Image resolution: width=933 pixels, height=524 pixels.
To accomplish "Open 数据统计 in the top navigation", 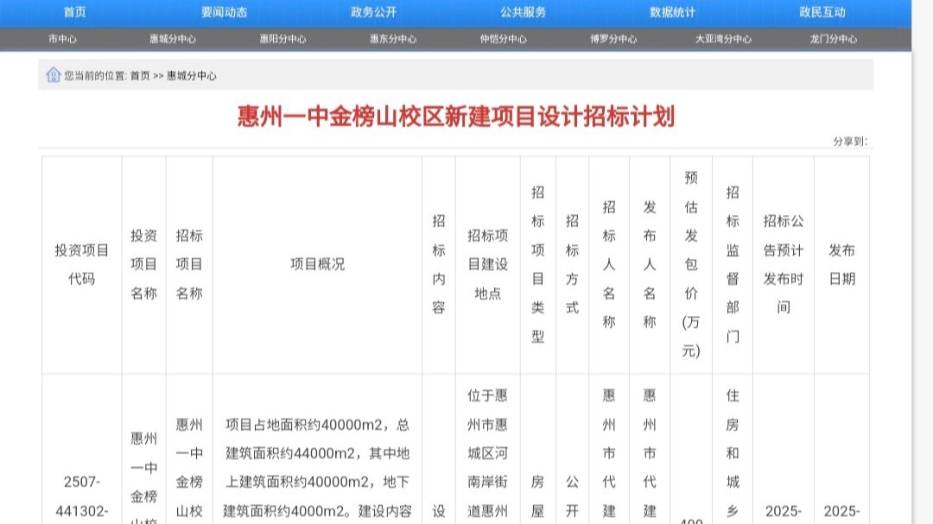I will [672, 12].
